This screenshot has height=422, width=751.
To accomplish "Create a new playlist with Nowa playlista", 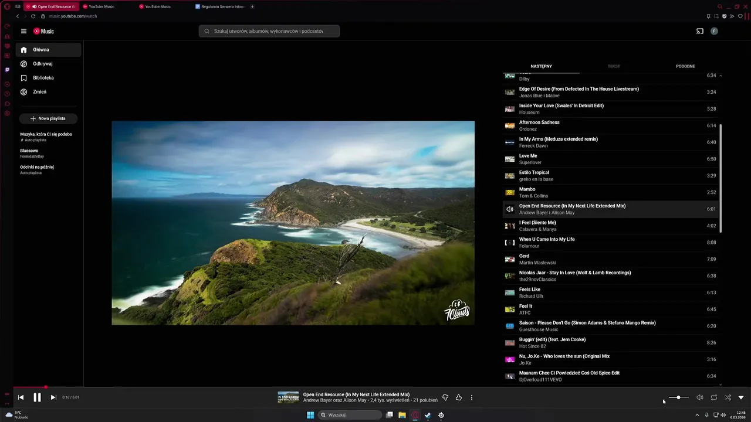I will (x=48, y=118).
